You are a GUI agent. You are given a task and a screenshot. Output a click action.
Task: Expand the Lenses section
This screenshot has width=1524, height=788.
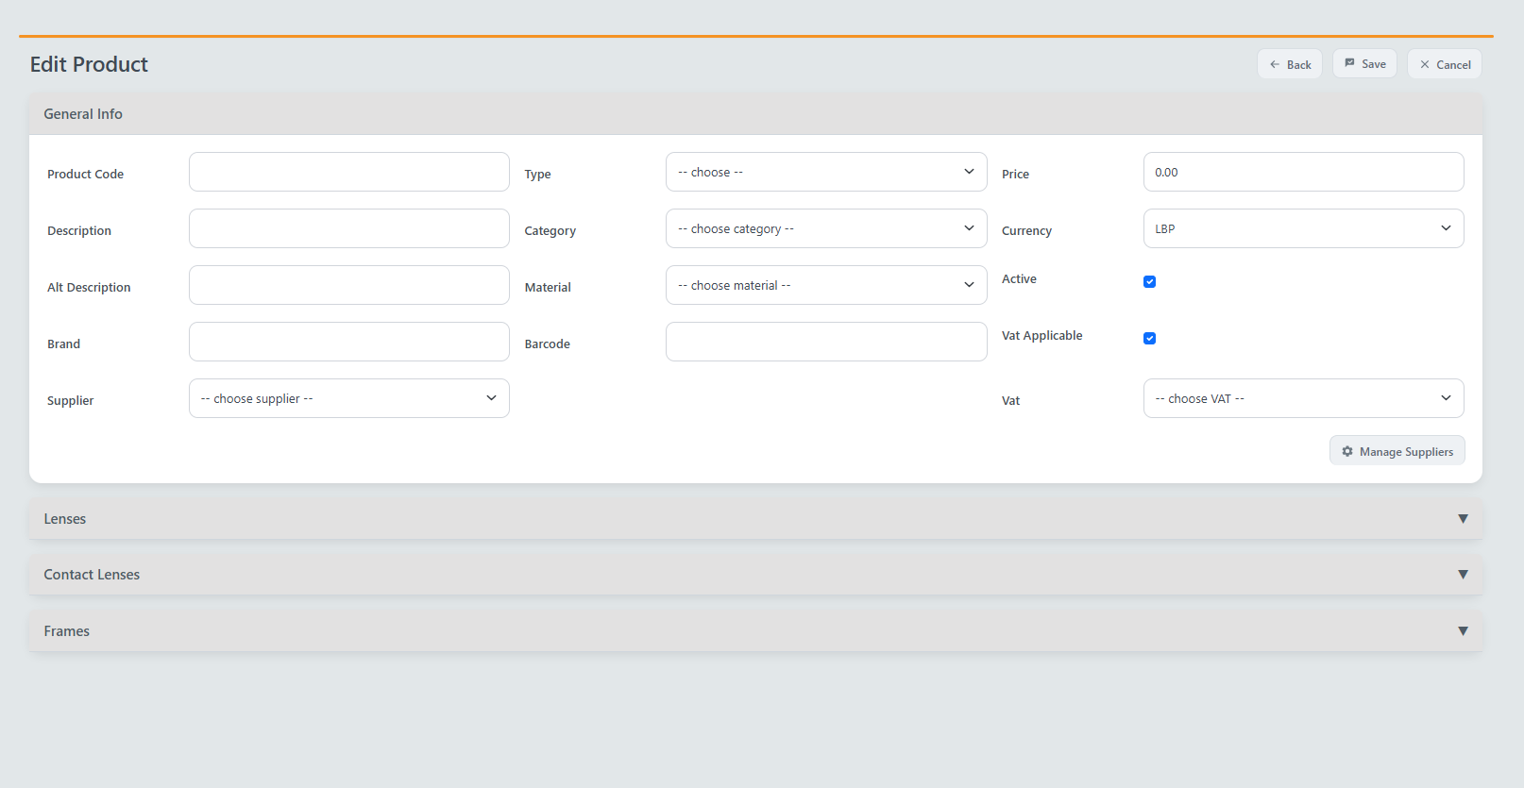pos(755,519)
